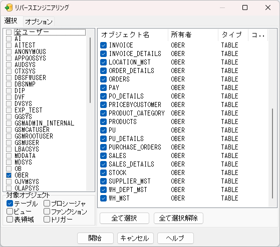Image resolution: width=280 pixels, height=247 pixels.
Task: Enable the ビュー target object checkbox
Action: point(10,211)
